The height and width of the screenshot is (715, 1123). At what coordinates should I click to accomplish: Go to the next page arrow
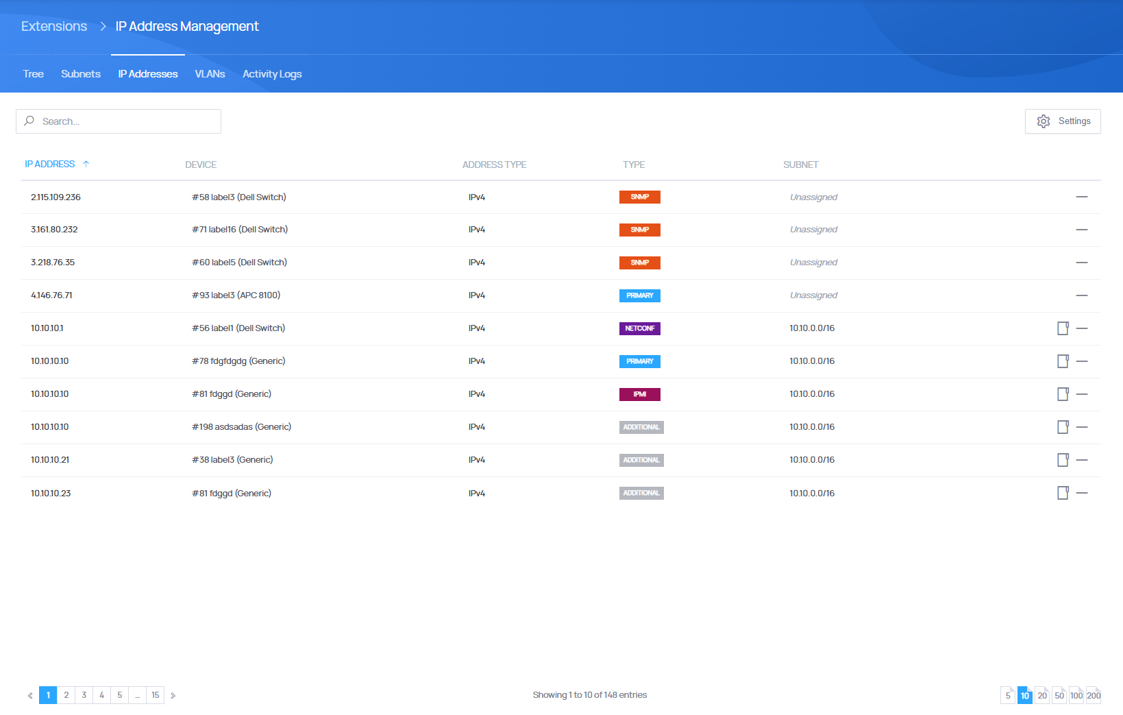pos(173,695)
